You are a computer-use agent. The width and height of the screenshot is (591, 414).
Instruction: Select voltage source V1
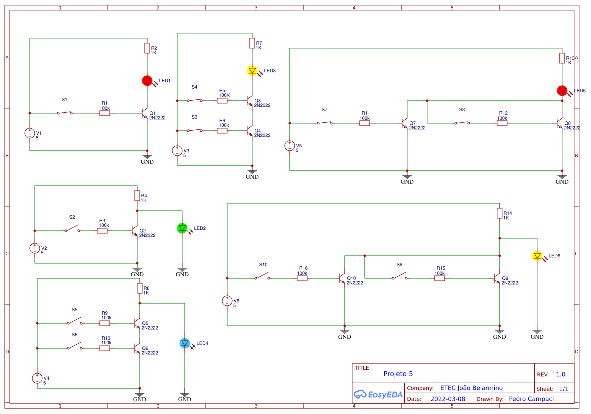(x=30, y=133)
